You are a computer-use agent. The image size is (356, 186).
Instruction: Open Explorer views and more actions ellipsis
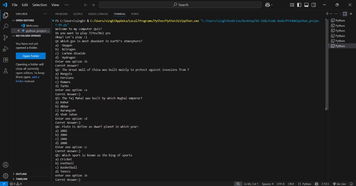[x=45, y=14]
